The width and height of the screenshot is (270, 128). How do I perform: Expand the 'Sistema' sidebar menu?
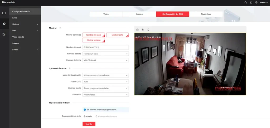pos(25,24)
